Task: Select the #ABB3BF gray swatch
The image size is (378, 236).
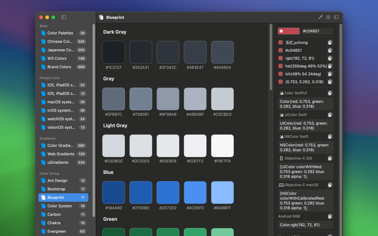Action: (195, 99)
